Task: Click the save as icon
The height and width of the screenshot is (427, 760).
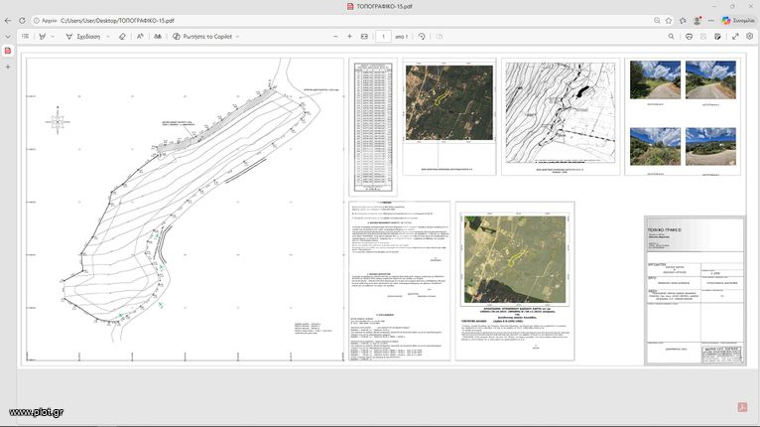Action: [x=717, y=37]
